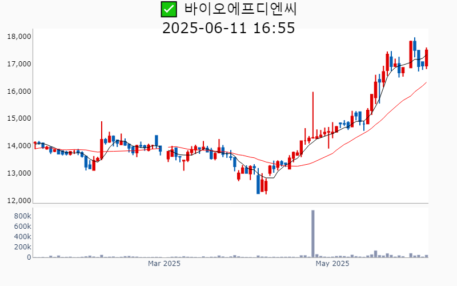Click the tallest volume spike bar
The image size is (457, 286).
(x=313, y=234)
